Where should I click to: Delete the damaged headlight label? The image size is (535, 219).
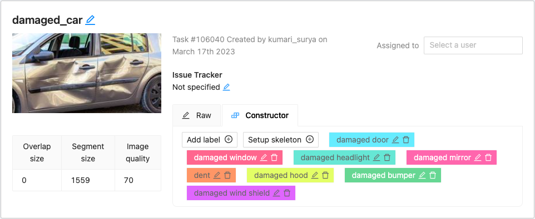(387, 157)
